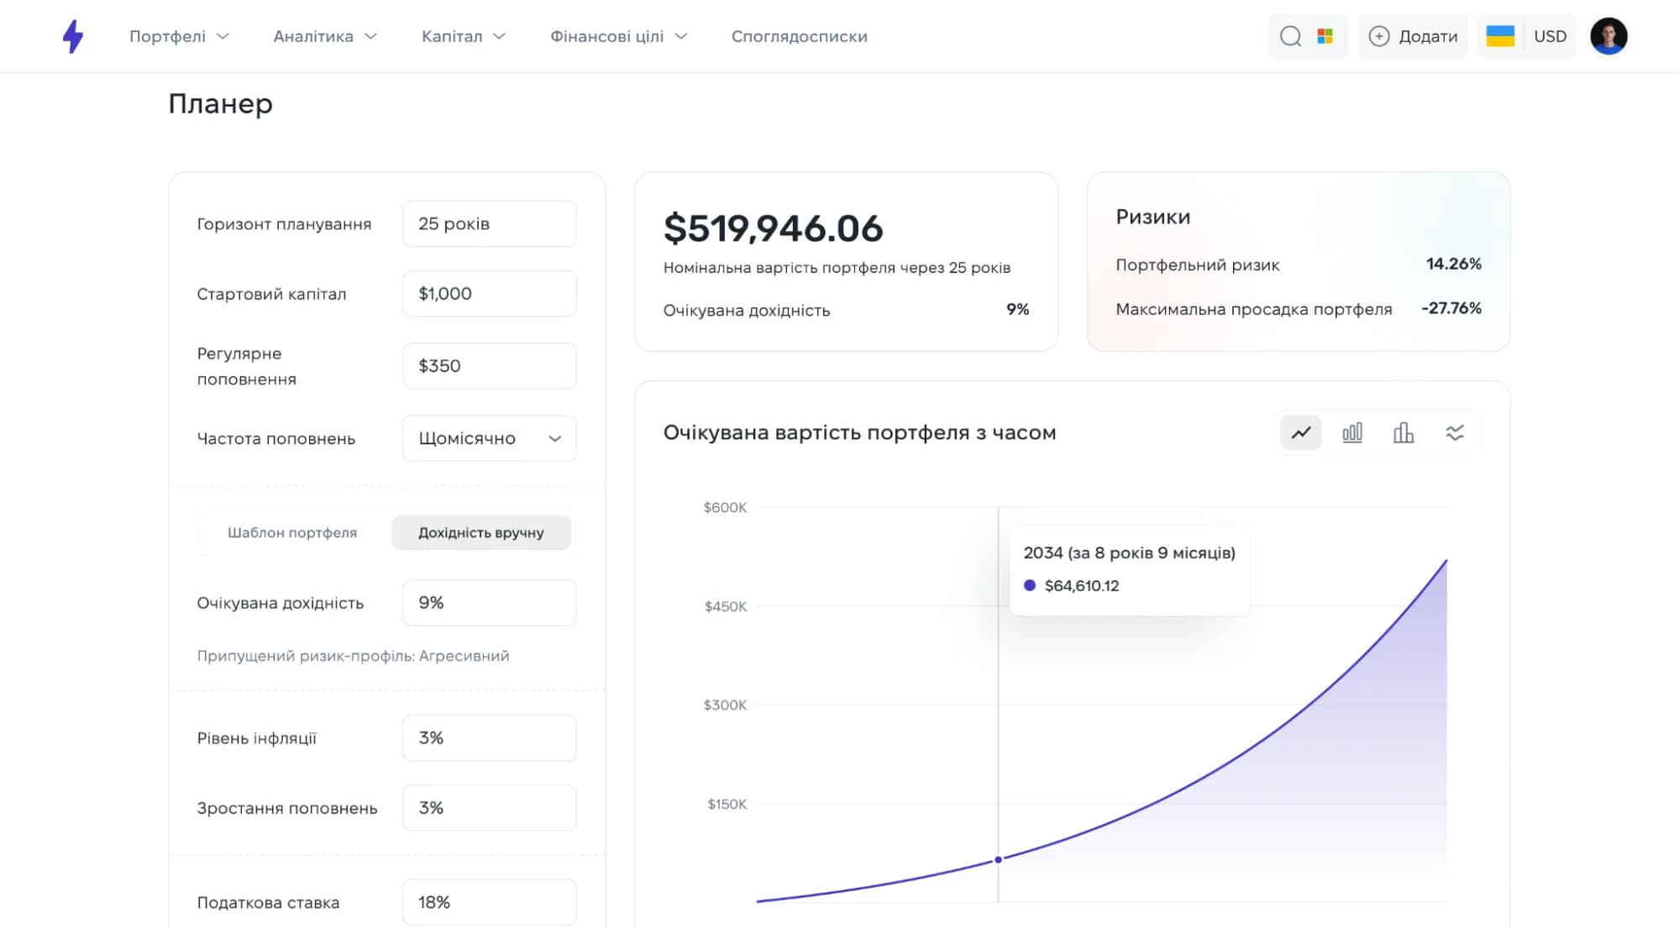Click the Номінальна вартість портфеля через 25 років caption
Viewport: 1679px width, 928px height.
pos(837,268)
